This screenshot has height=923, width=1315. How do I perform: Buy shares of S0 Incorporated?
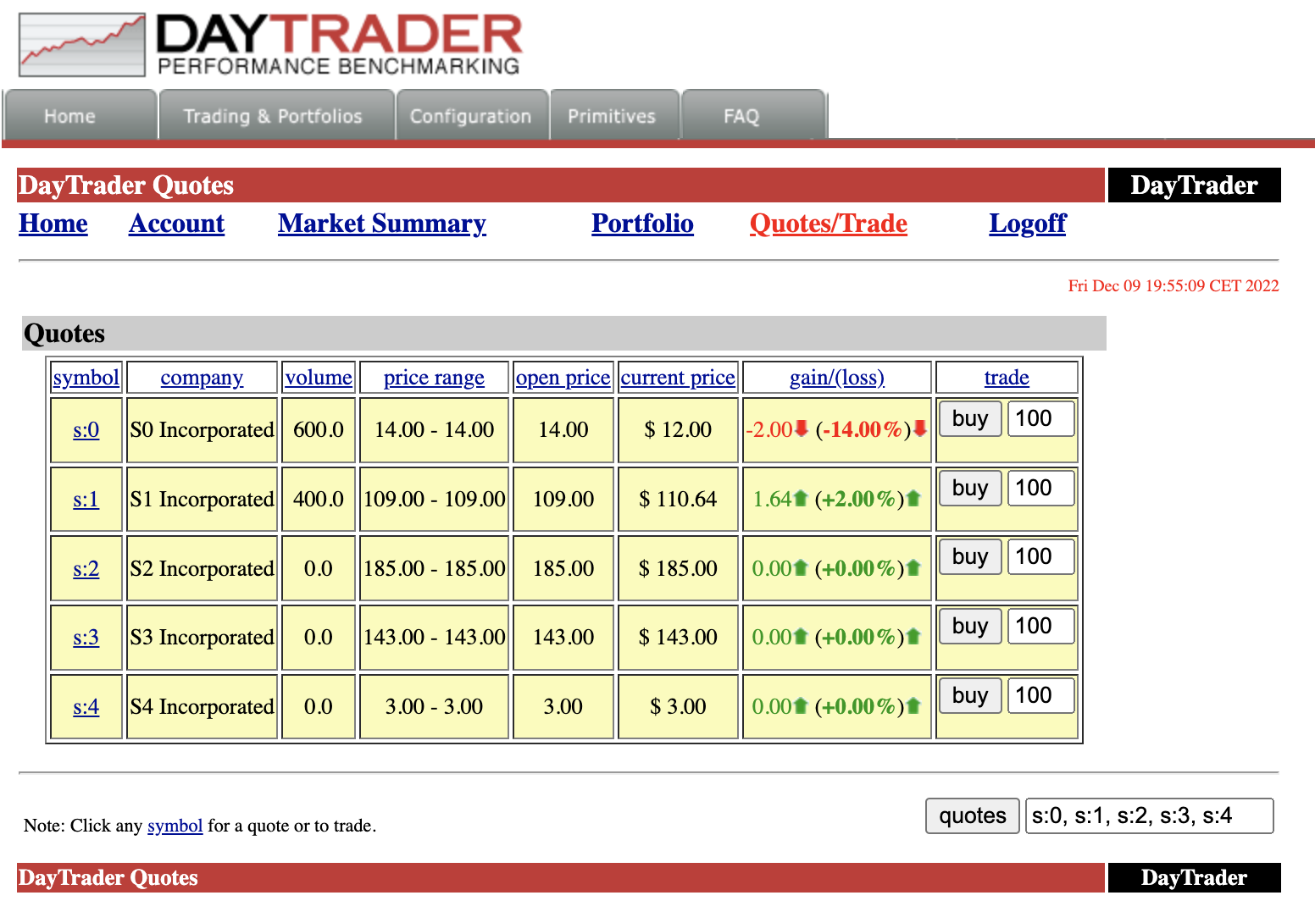click(x=970, y=418)
